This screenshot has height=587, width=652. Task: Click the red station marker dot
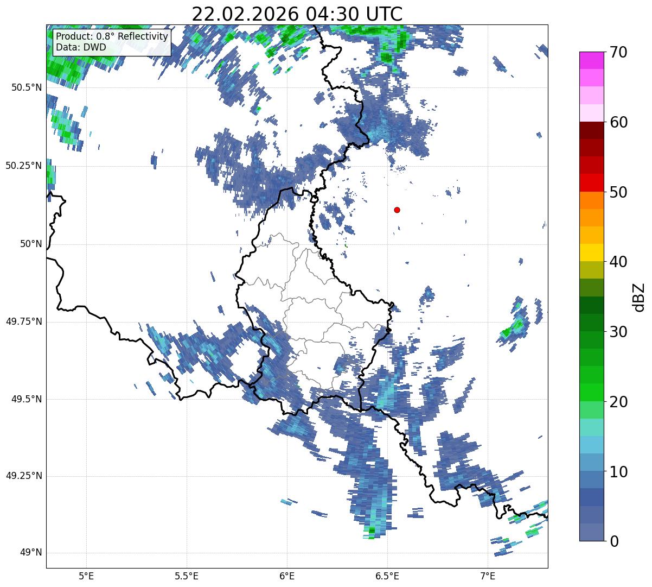pyautogui.click(x=397, y=210)
